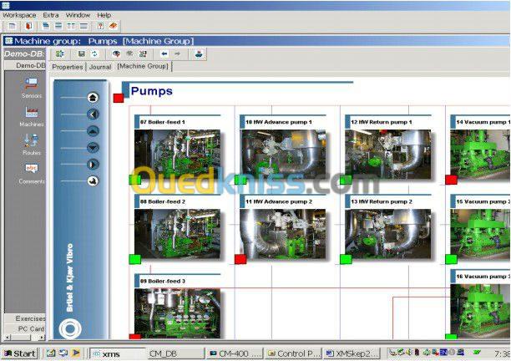Viewport: 511px width, 361px height.
Task: Open the 12 HW Return pump 1 image
Action: coord(387,155)
